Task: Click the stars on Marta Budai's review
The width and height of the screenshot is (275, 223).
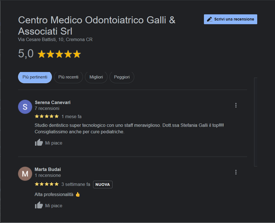Action: pyautogui.click(x=47, y=184)
